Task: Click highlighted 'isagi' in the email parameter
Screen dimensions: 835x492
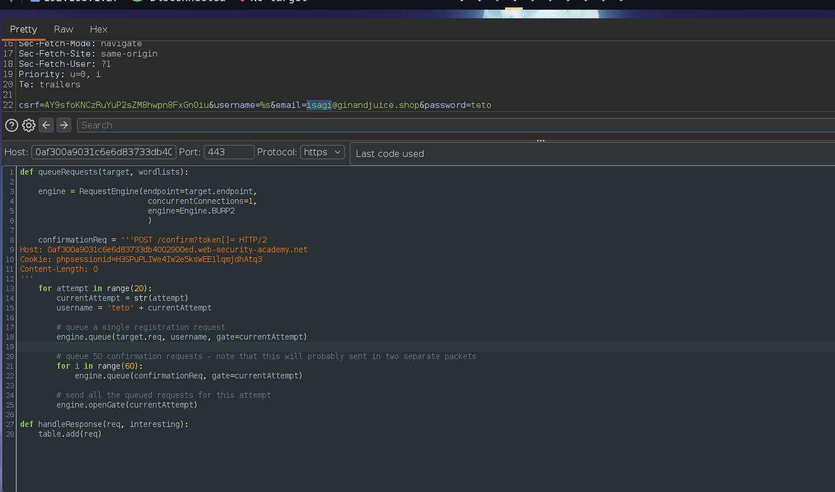Action: coord(320,105)
